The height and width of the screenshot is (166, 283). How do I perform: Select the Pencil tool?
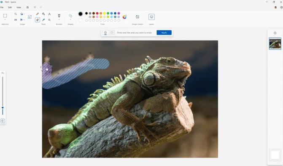[38, 14]
